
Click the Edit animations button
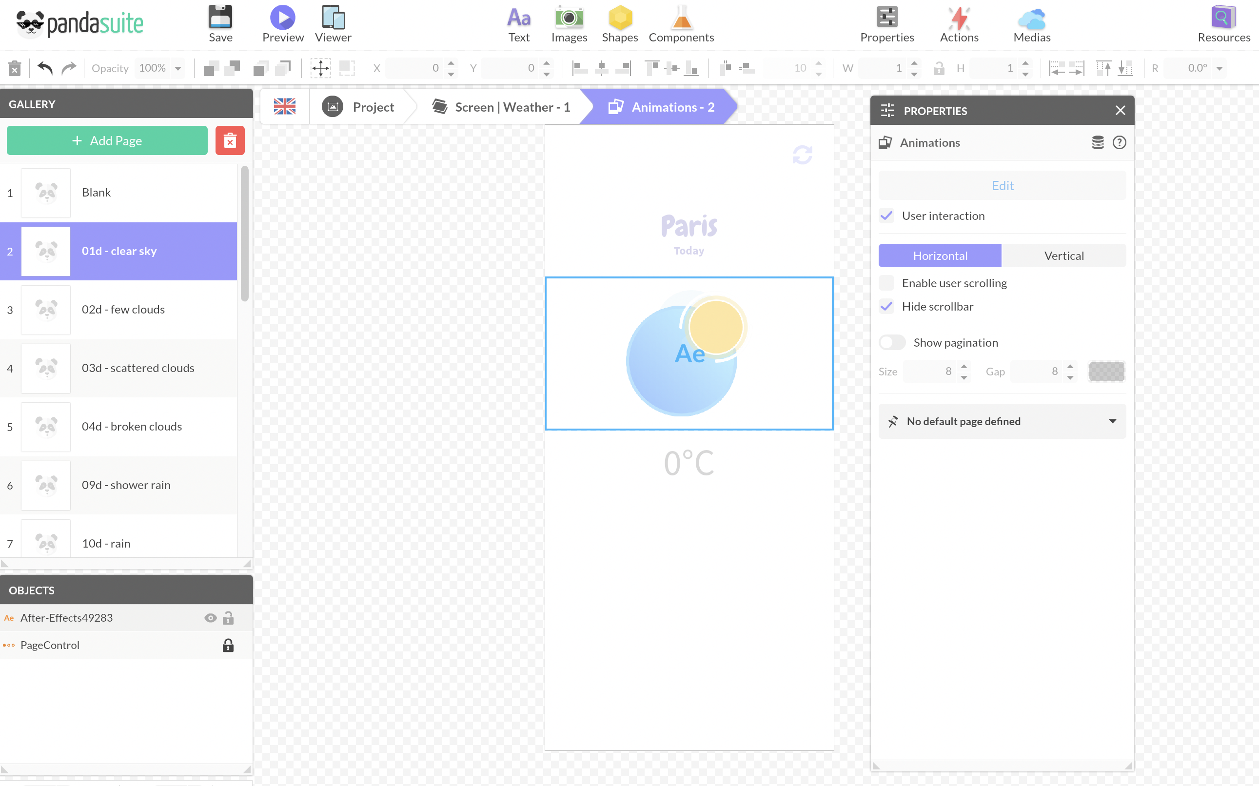[x=1002, y=186]
